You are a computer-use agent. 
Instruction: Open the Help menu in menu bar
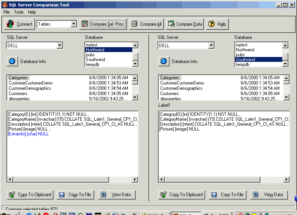(32, 12)
